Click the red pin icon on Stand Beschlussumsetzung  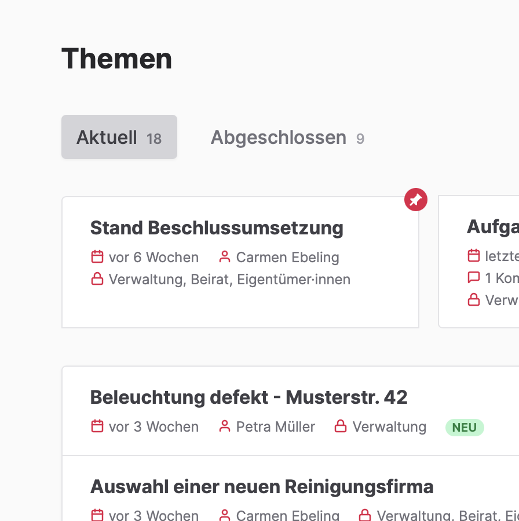416,200
